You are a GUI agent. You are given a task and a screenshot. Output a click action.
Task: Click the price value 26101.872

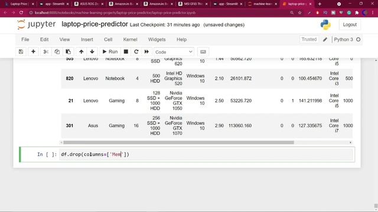(x=241, y=78)
